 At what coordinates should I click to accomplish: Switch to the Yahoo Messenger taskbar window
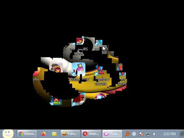click(70, 134)
